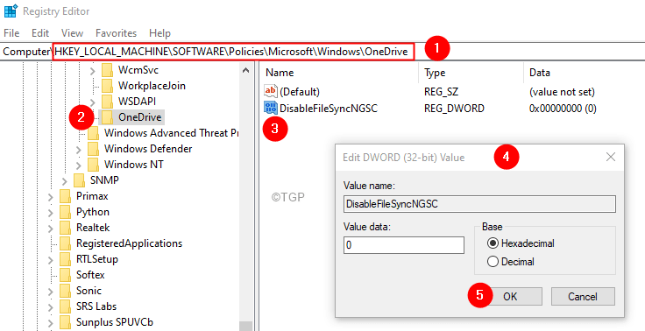The height and width of the screenshot is (331, 645).
Task: Click the 0x00000000 (0) data cell
Action: (563, 109)
